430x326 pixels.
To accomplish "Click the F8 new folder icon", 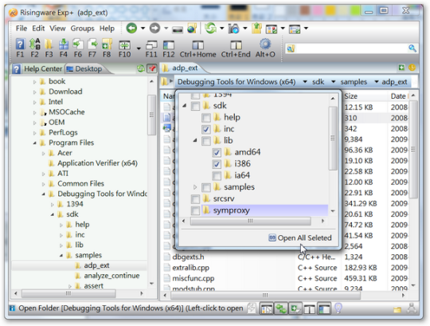I will tap(107, 44).
